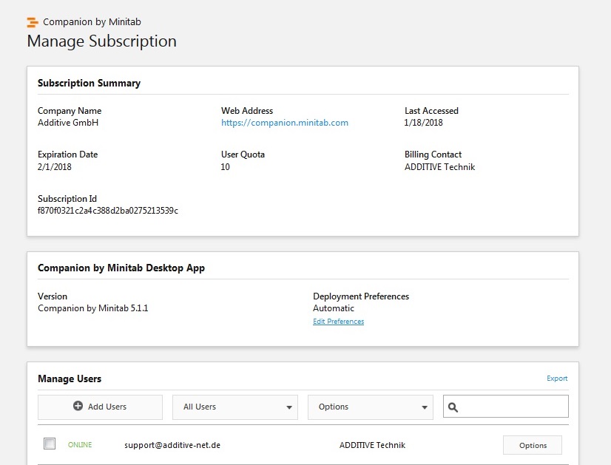Image resolution: width=611 pixels, height=465 pixels.
Task: Click the Last Accessed value 1/18/2018
Action: coord(424,123)
